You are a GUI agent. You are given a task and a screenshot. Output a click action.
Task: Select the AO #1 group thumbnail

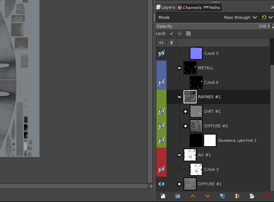(x=190, y=155)
